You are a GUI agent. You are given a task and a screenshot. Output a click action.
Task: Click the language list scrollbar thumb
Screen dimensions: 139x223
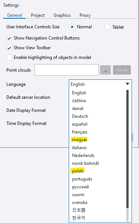(127, 149)
